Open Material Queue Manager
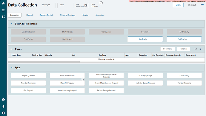The height and width of the screenshot is (116, 206). point(145,83)
